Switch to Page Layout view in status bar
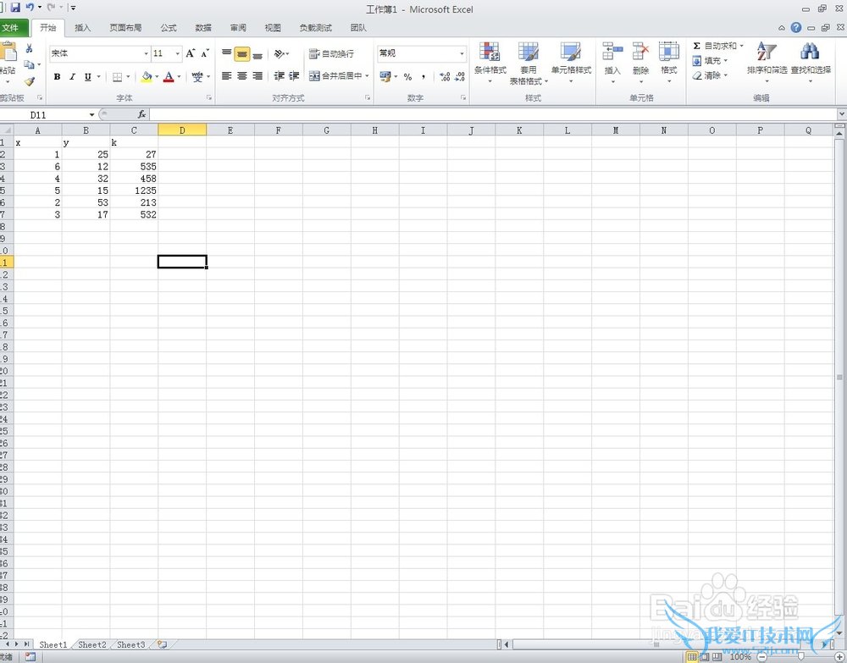The height and width of the screenshot is (663, 847). (x=705, y=656)
